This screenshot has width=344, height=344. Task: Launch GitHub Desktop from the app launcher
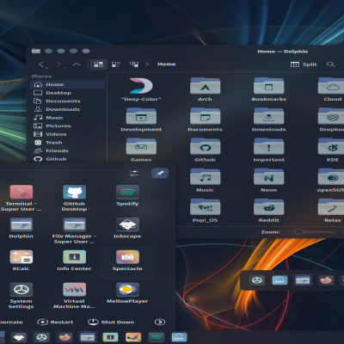[74, 198]
